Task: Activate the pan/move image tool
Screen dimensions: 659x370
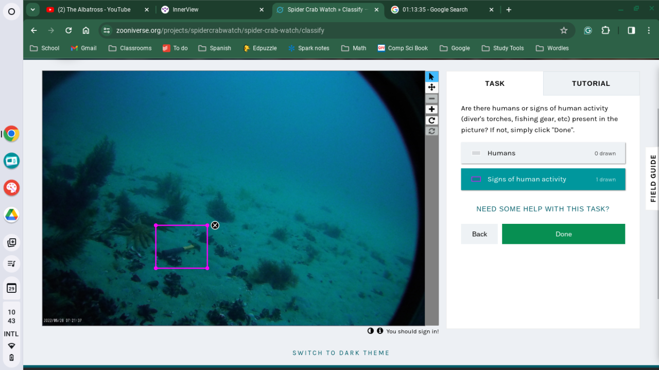Action: click(431, 87)
